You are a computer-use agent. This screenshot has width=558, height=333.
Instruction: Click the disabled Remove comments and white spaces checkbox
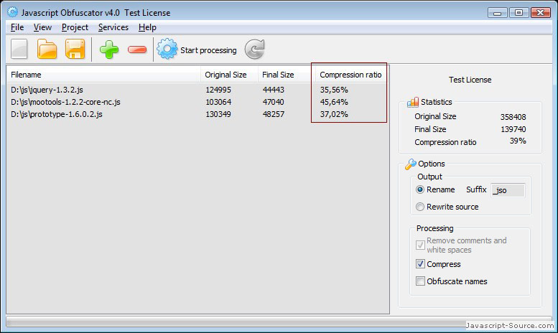click(x=420, y=245)
